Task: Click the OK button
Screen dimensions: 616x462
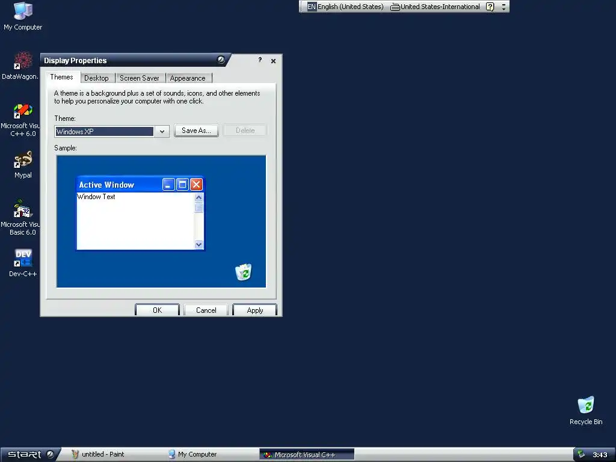Action: point(157,310)
